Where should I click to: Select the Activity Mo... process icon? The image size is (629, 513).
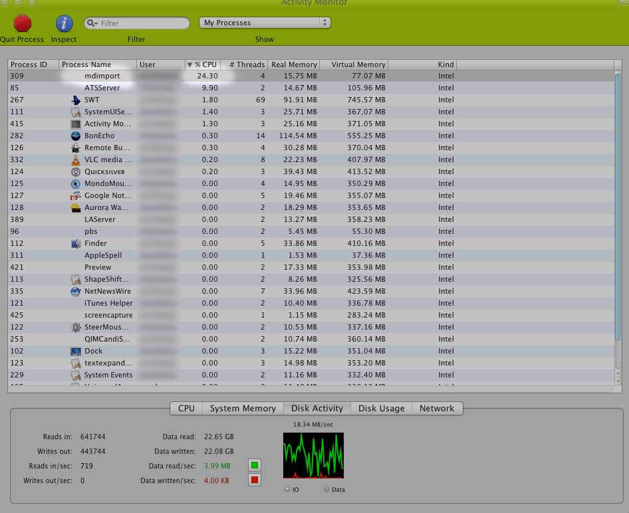[75, 124]
